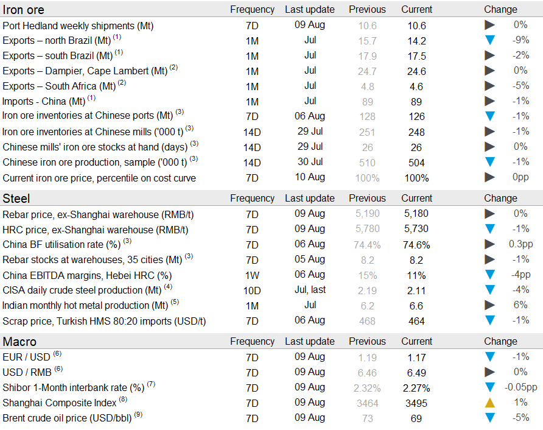Click the blue down arrow for Brent crude oil
The image size is (543, 430).
[489, 418]
